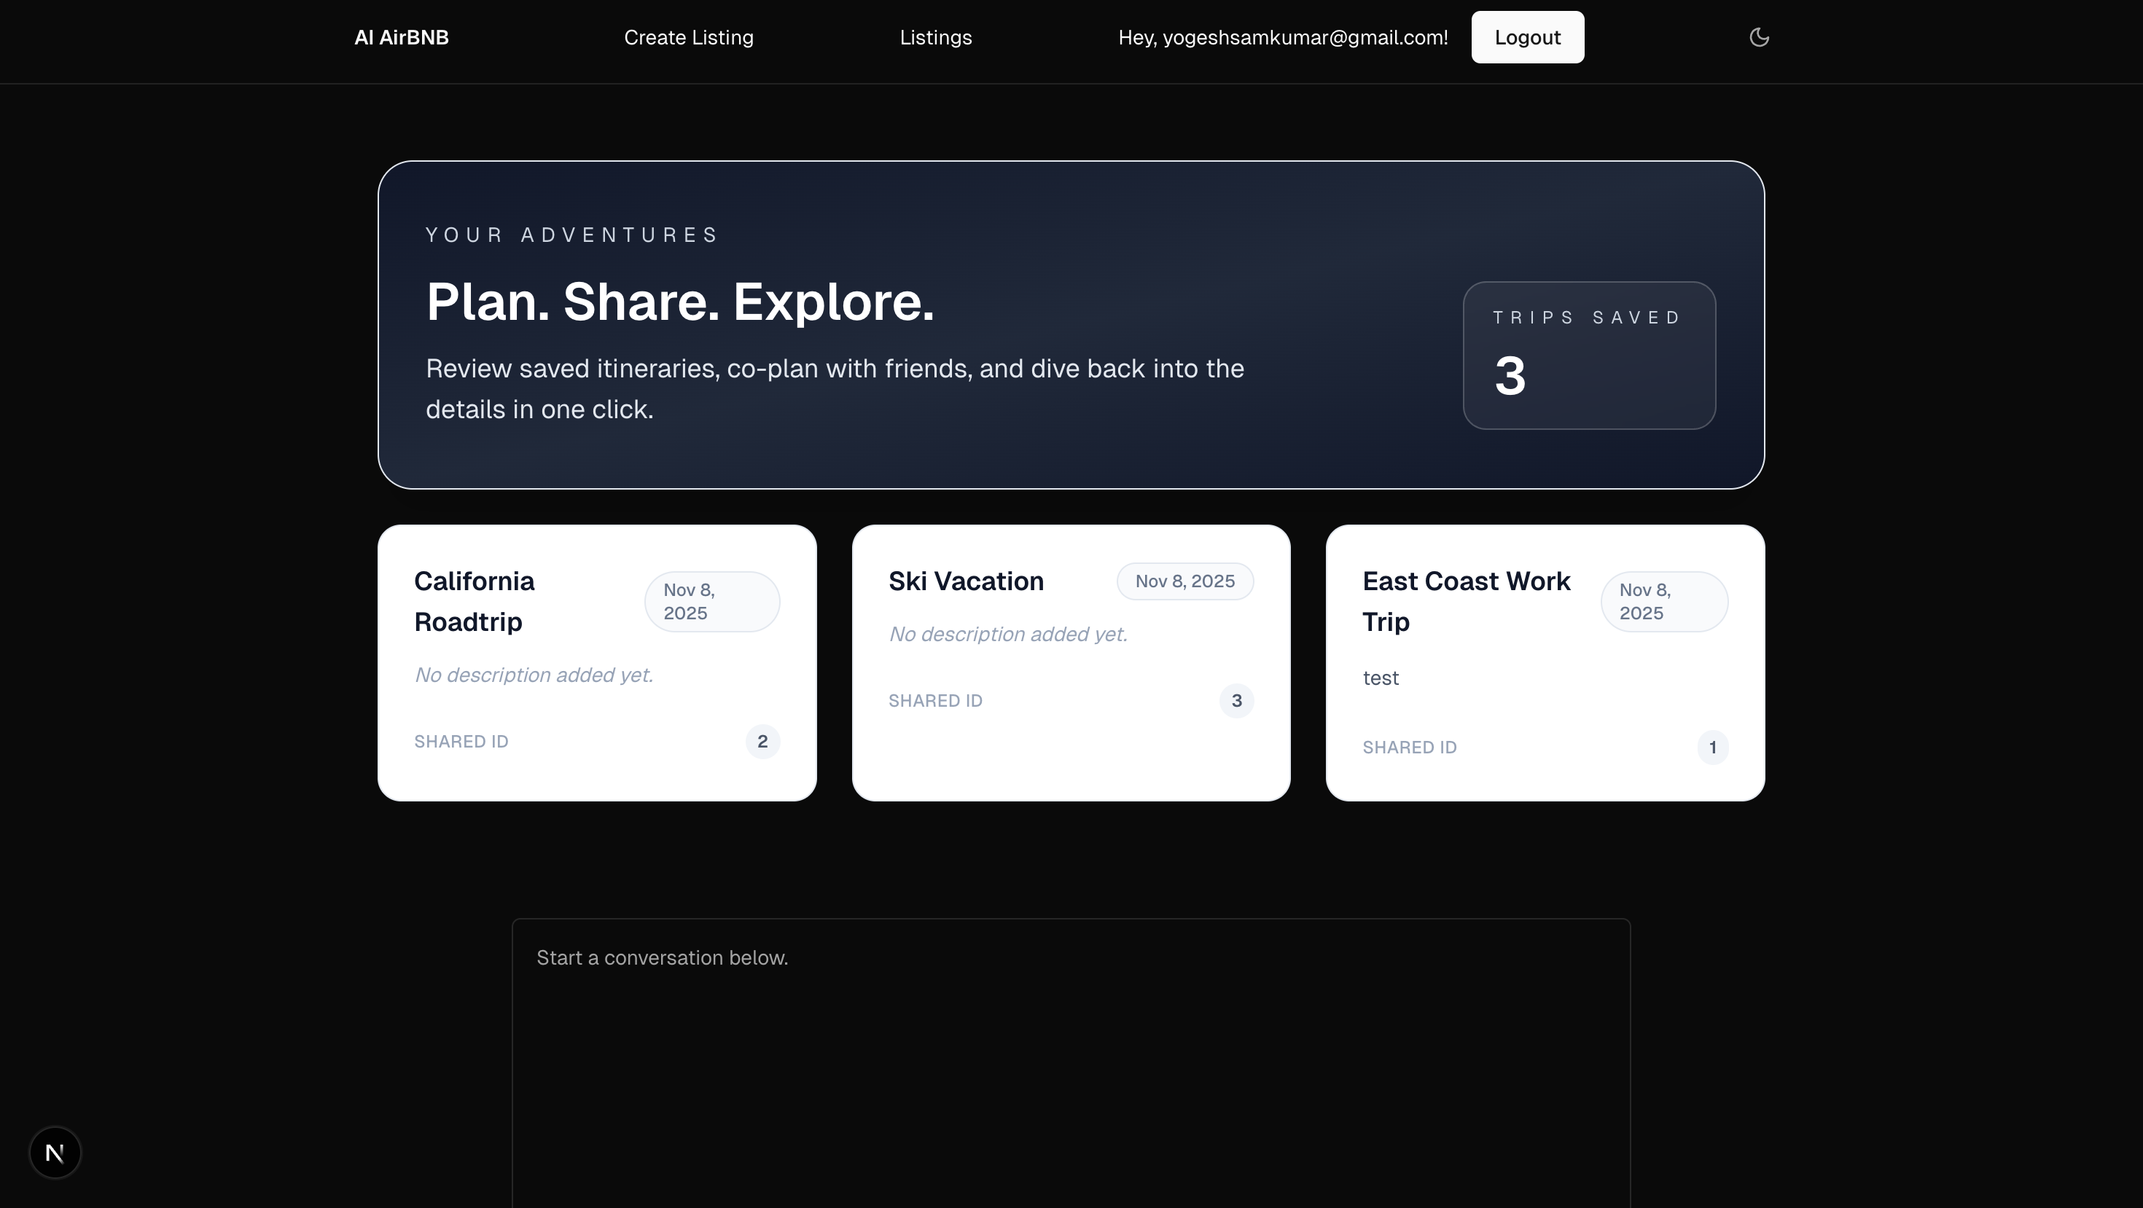This screenshot has height=1208, width=2143.
Task: Open Create Listing page
Action: [688, 37]
